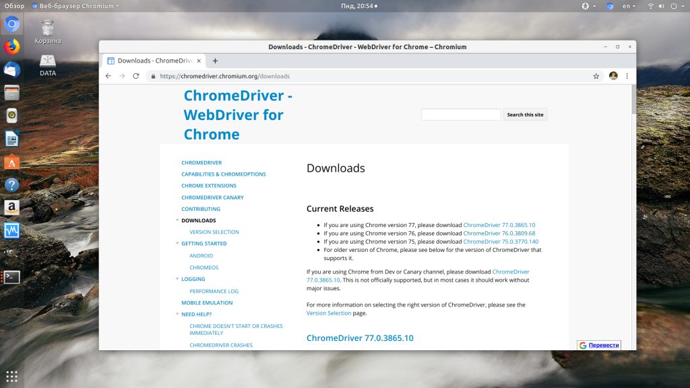Image resolution: width=690 pixels, height=388 pixels.
Task: Click the Search this site button
Action: point(525,115)
